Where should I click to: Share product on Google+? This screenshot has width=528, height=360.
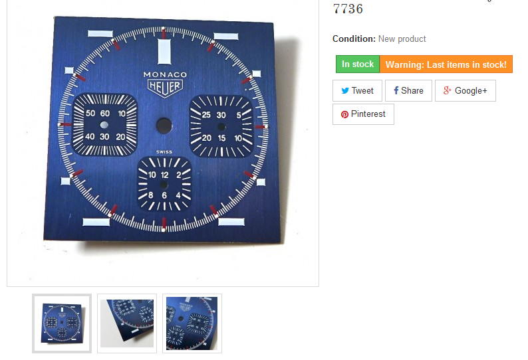coord(465,90)
